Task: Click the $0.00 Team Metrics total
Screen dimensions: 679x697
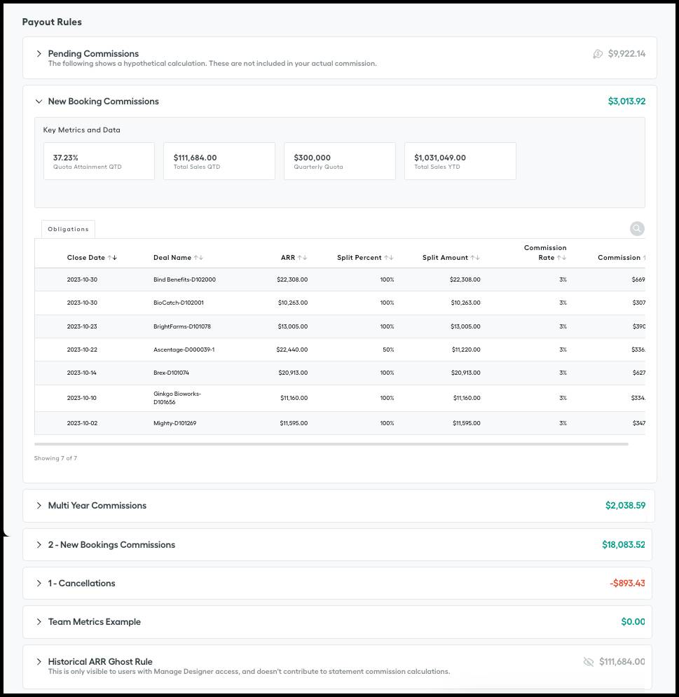Action: pyautogui.click(x=633, y=622)
